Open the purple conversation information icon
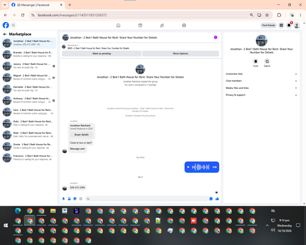306x245 pixels. click(215, 37)
